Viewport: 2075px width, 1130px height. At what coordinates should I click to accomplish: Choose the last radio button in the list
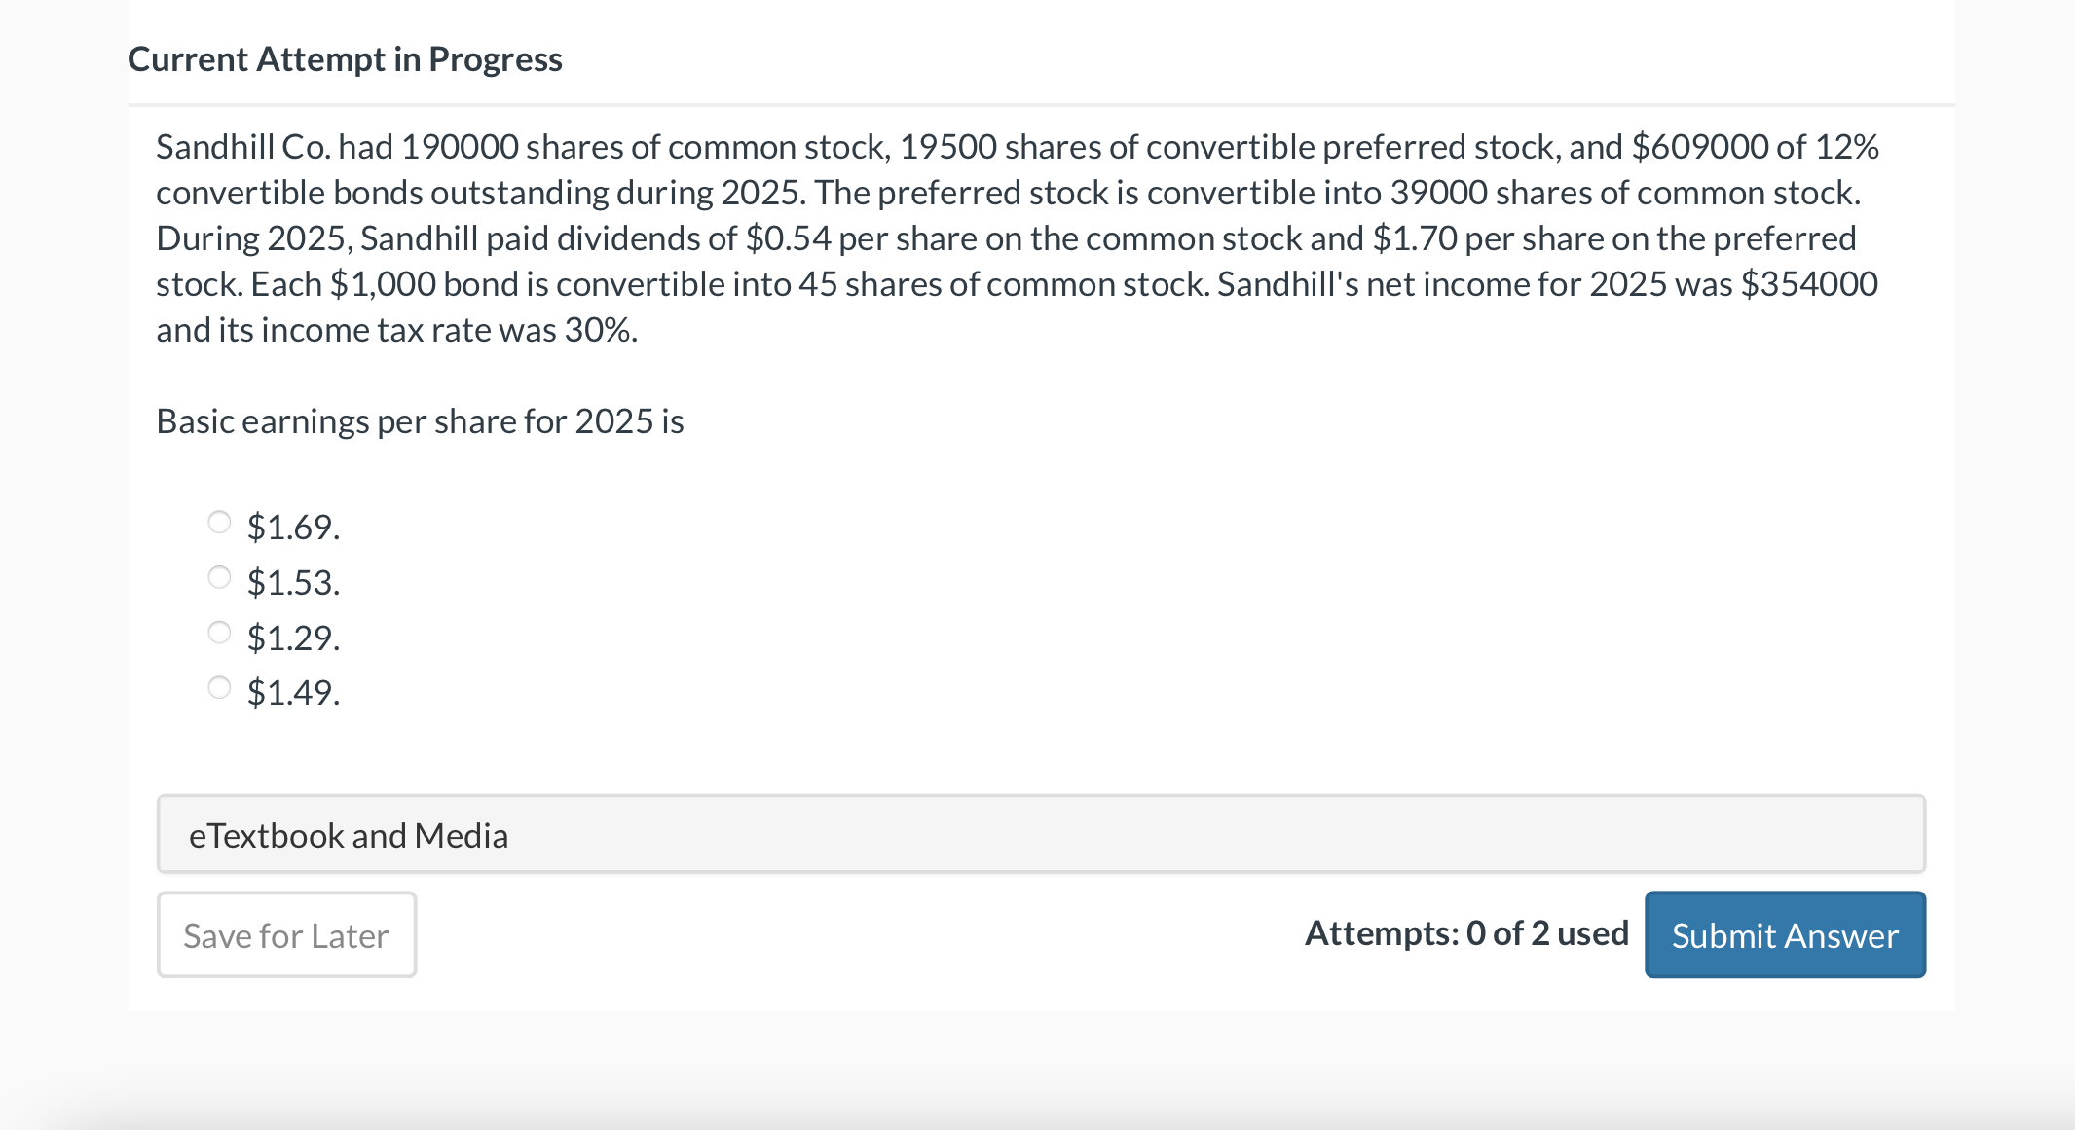(x=218, y=688)
